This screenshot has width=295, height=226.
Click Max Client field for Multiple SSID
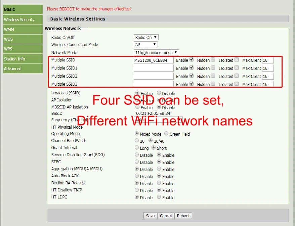tap(268, 60)
